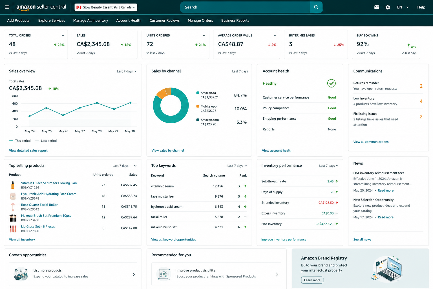The height and width of the screenshot is (289, 433).
Task: Click the List more products illustration icon
Action: 21,274
